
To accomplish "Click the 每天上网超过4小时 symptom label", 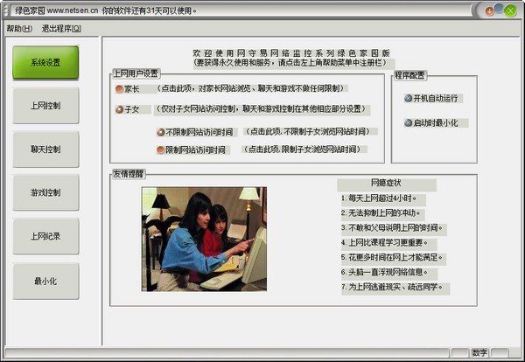I will [381, 198].
